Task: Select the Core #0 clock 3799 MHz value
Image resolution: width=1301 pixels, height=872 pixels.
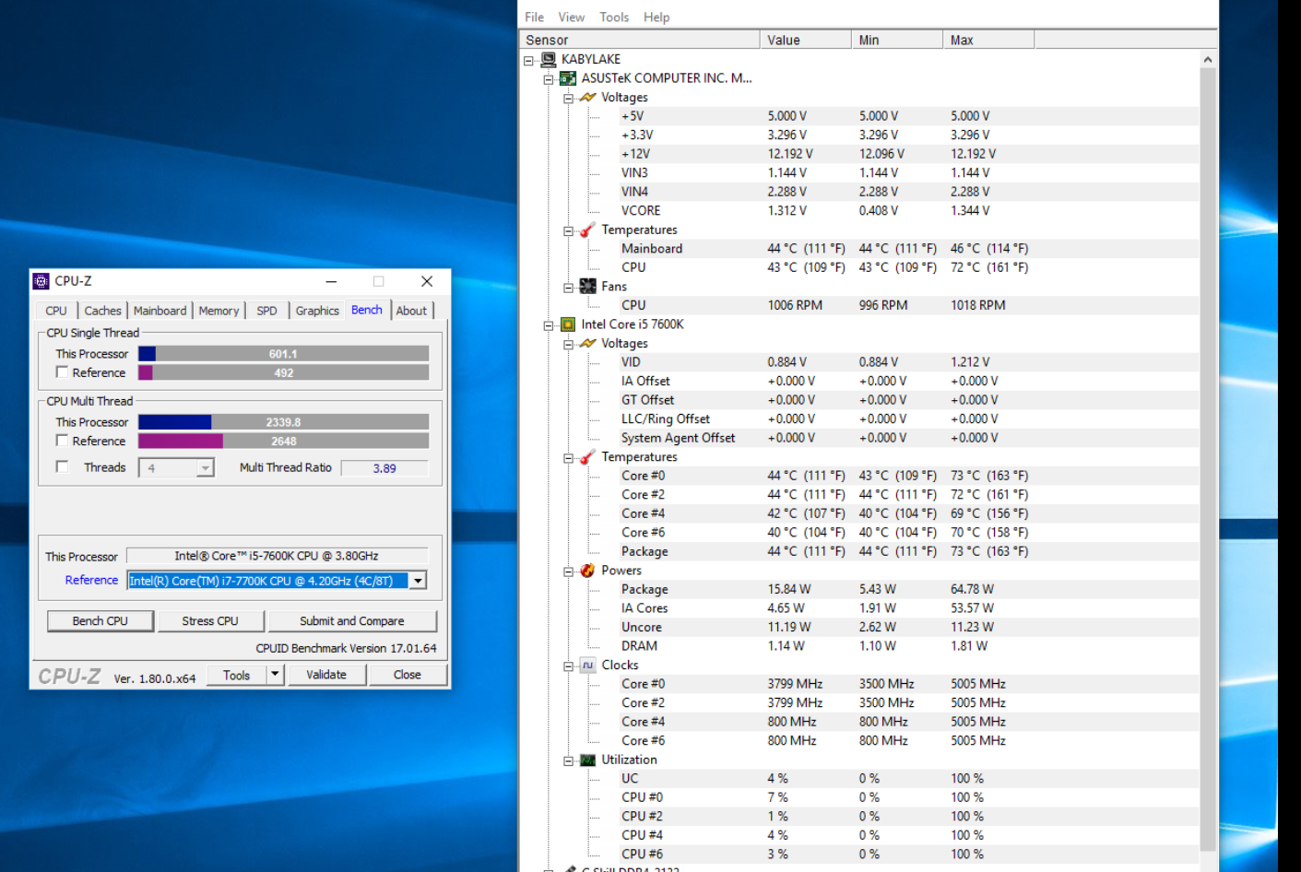Action: [x=795, y=684]
